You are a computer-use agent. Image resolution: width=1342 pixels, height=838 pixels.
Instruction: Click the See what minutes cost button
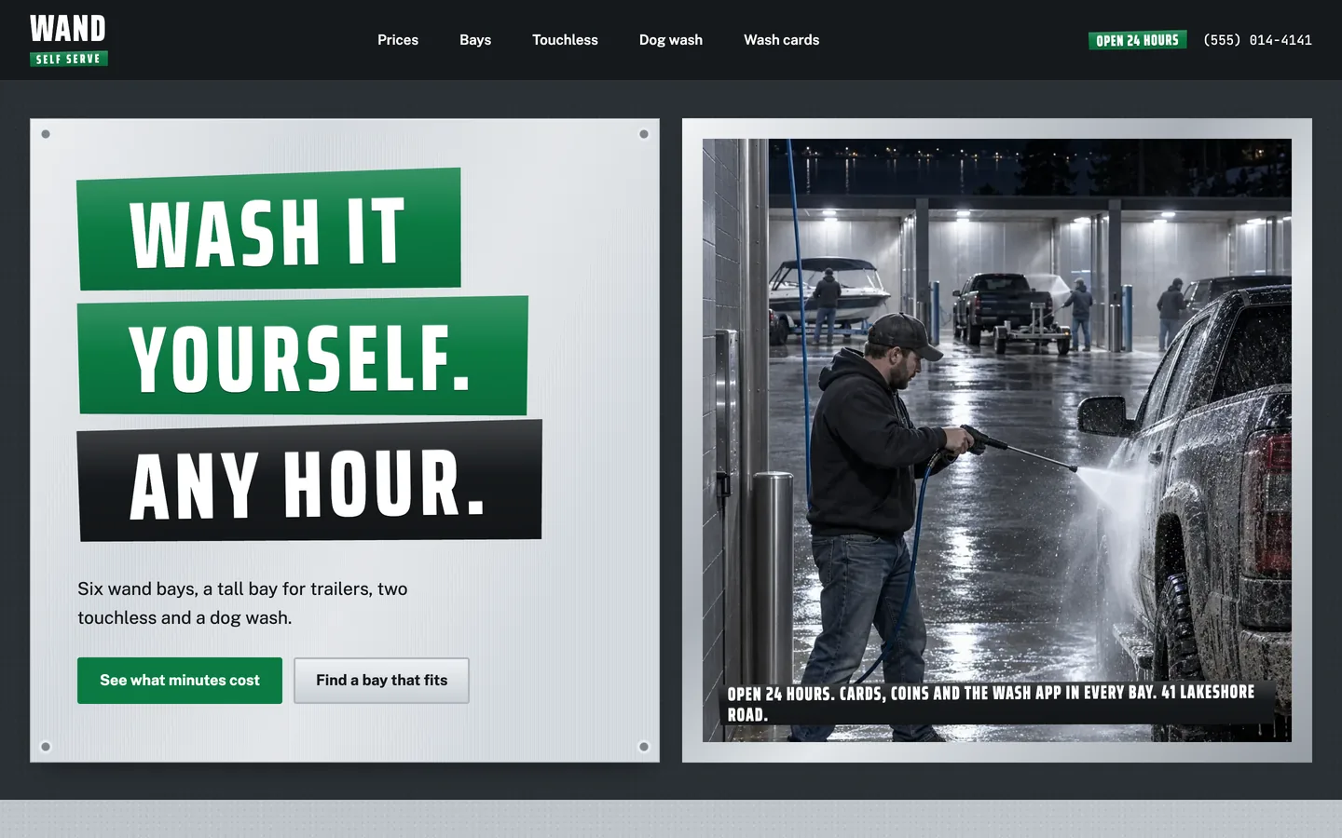point(180,681)
